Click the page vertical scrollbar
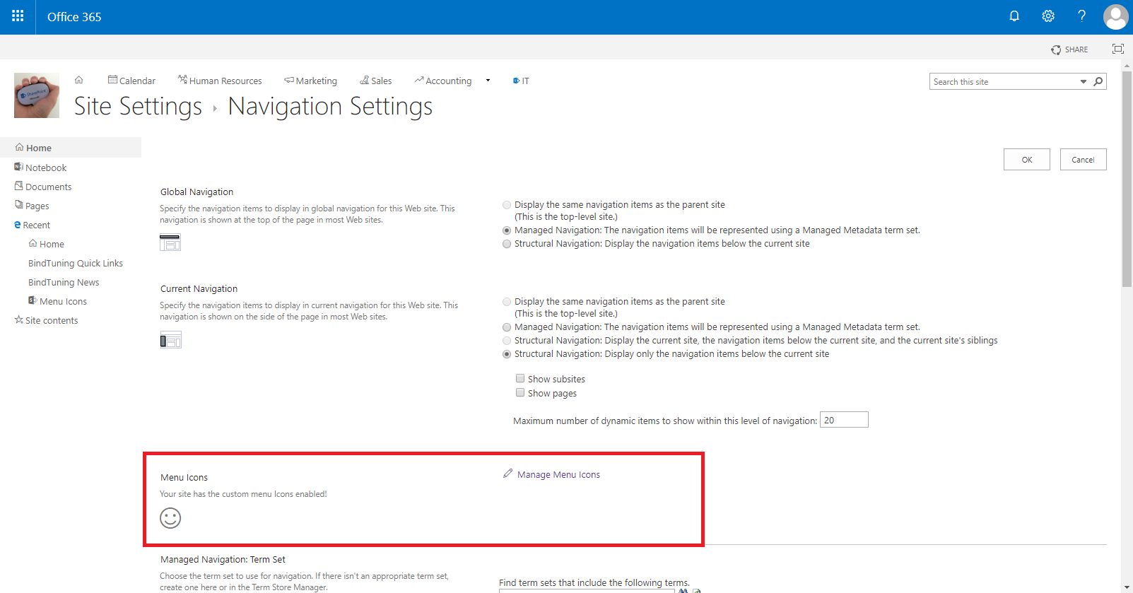This screenshot has height=593, width=1133. [x=1127, y=178]
